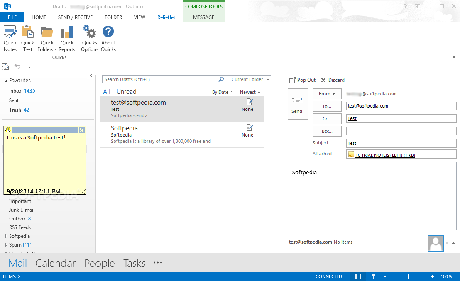Click in the message body text area
Image resolution: width=460 pixels, height=281 pixels.
pyautogui.click(x=372, y=196)
